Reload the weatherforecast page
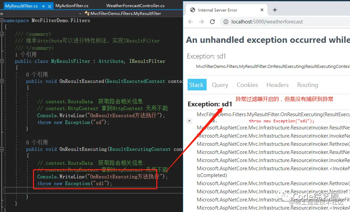 pos(212,22)
